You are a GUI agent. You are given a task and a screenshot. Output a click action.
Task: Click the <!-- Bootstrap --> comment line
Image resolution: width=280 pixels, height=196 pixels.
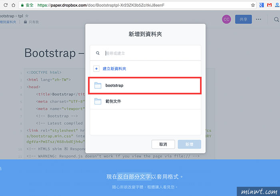pyautogui.click(x=57, y=116)
